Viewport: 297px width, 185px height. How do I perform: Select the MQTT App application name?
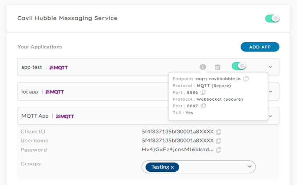[x=35, y=116]
